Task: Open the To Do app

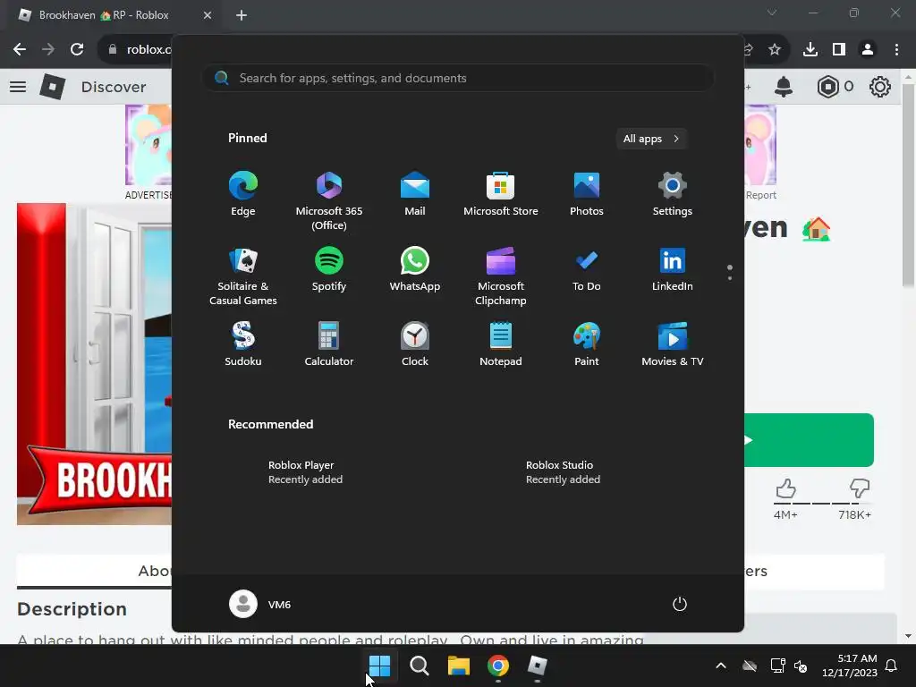Action: click(x=587, y=269)
